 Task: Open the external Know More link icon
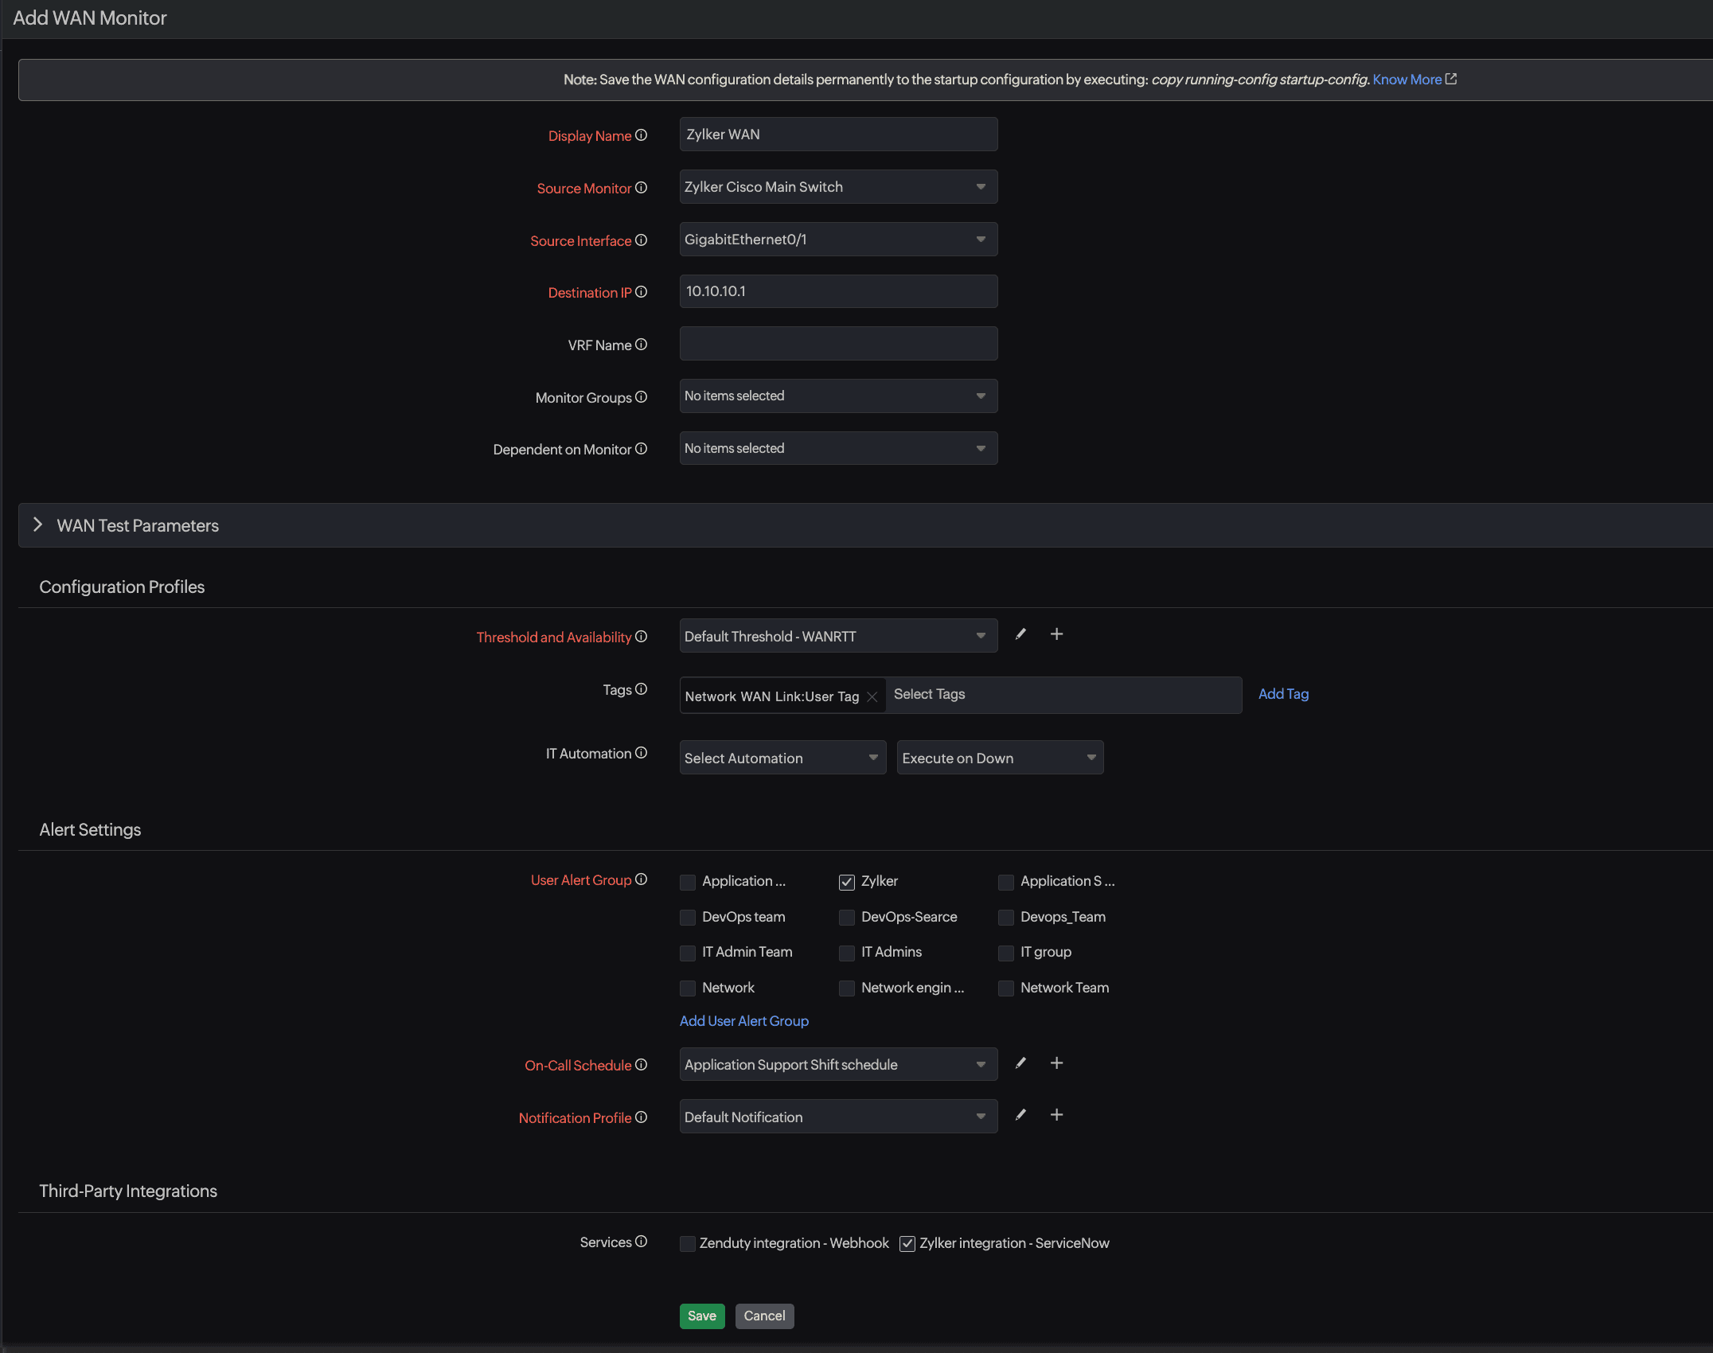tap(1451, 79)
